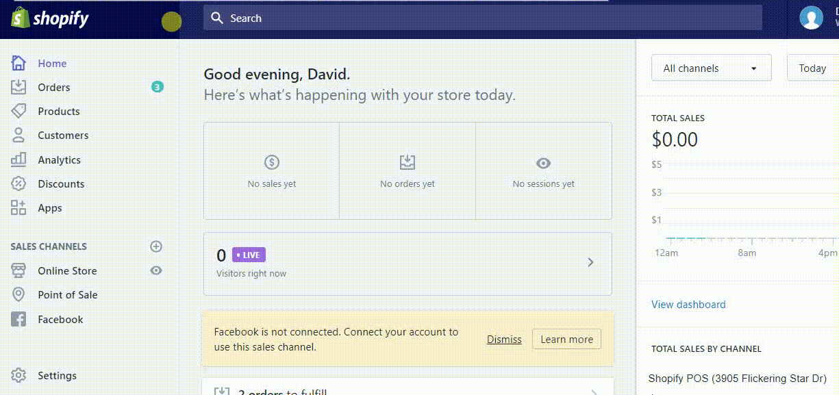The image size is (839, 395).
Task: Click the LIVE badge
Action: pos(249,255)
